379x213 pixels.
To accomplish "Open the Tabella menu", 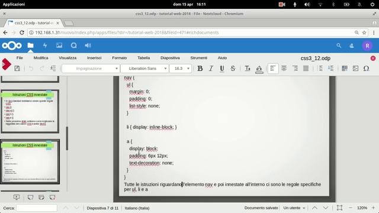I will pyautogui.click(x=143, y=58).
